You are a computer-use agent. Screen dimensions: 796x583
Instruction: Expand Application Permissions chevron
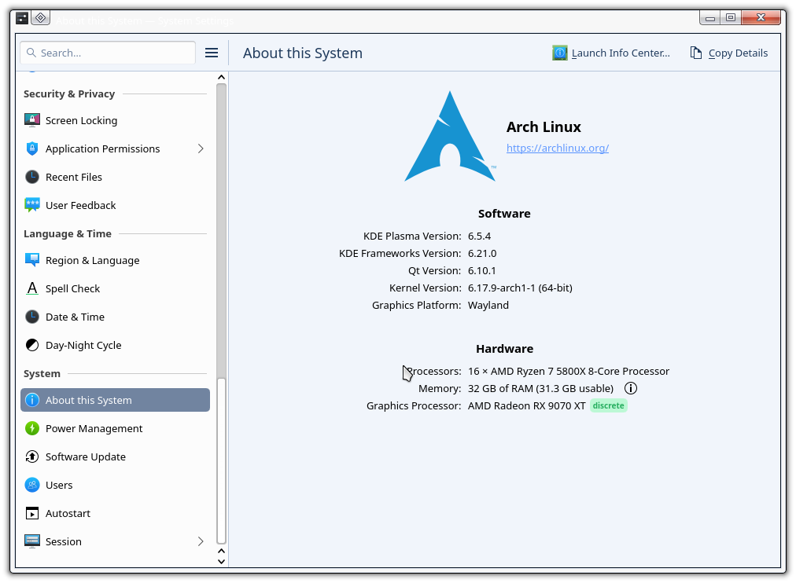tap(201, 148)
